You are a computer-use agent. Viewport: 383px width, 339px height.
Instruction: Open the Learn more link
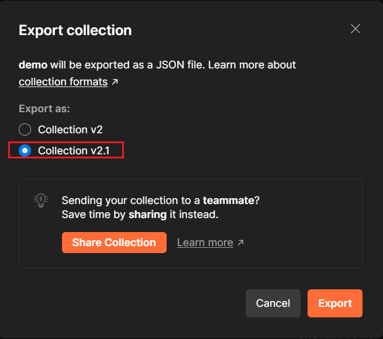(205, 243)
